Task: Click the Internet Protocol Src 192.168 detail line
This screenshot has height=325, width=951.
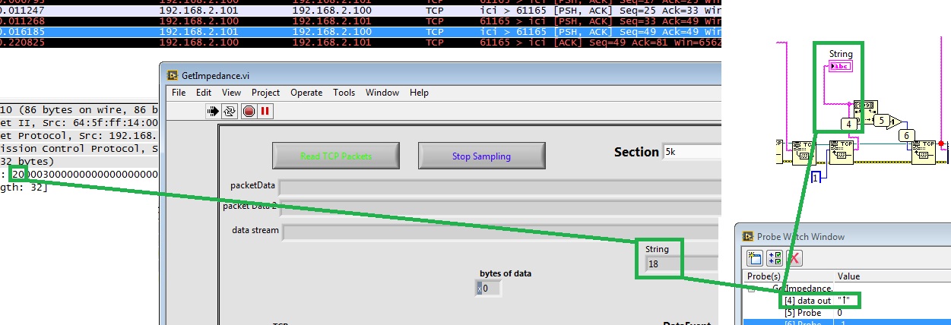Action: pyautogui.click(x=79, y=135)
